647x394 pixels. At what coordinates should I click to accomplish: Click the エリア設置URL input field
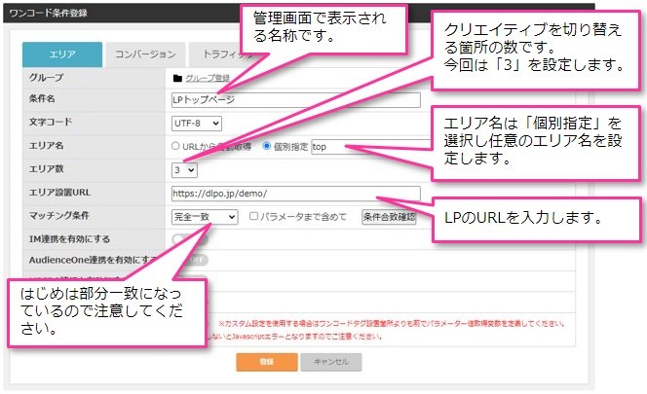[x=294, y=194]
